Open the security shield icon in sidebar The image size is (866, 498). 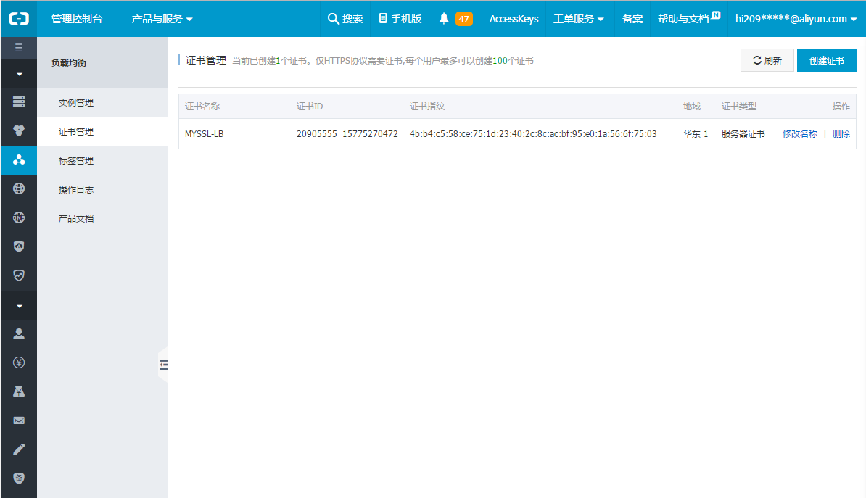click(19, 246)
